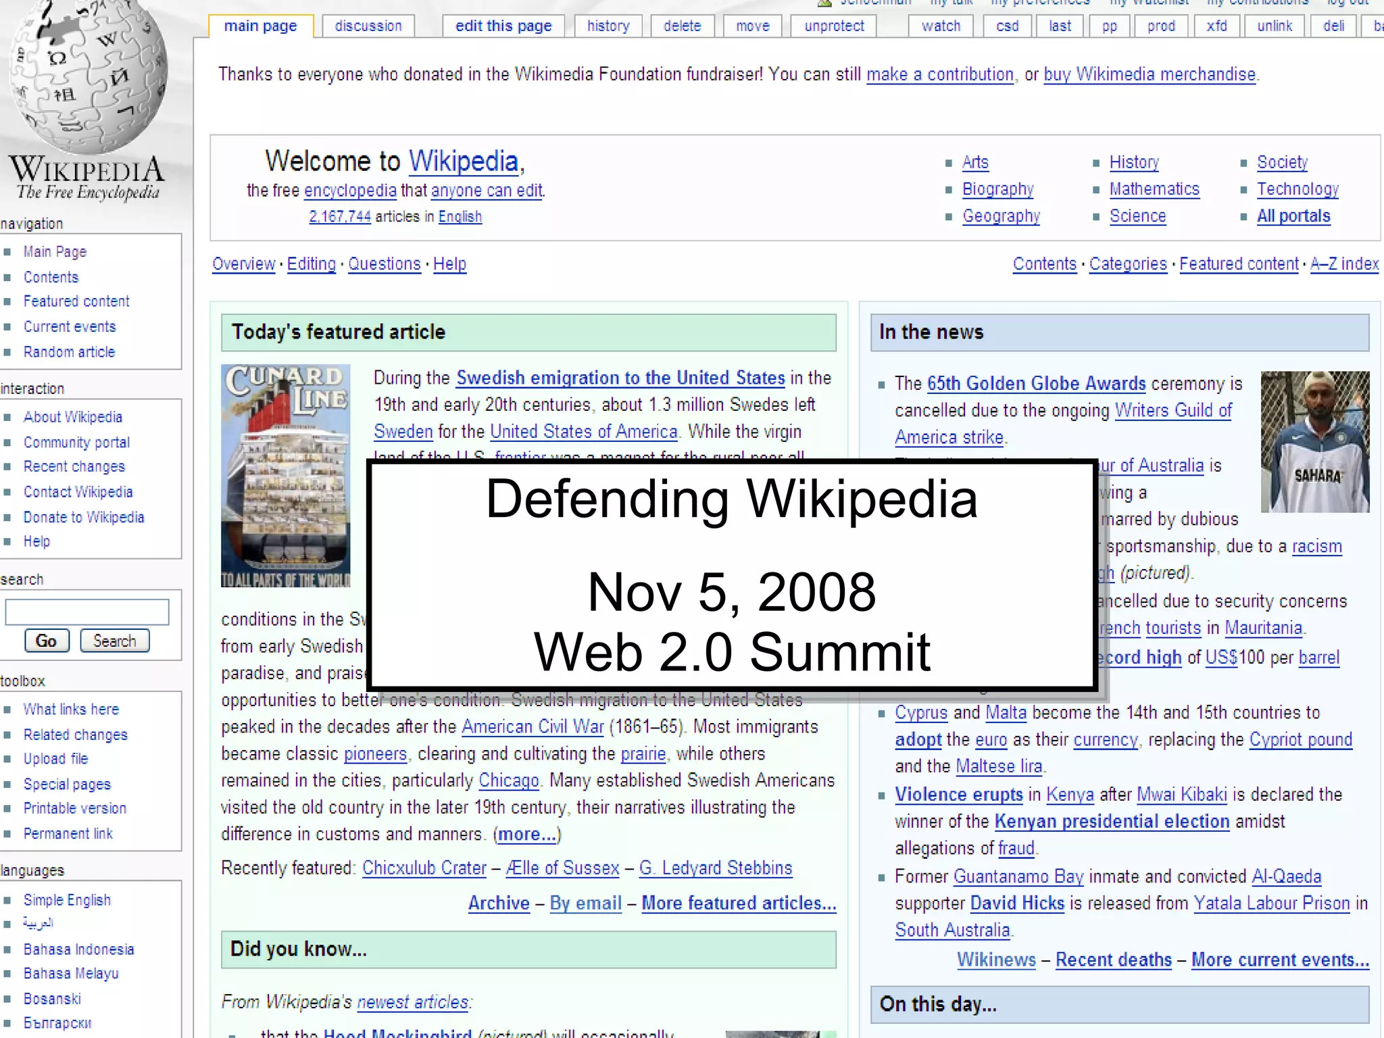The height and width of the screenshot is (1038, 1384).
Task: Select Simple English language link
Action: tap(67, 900)
